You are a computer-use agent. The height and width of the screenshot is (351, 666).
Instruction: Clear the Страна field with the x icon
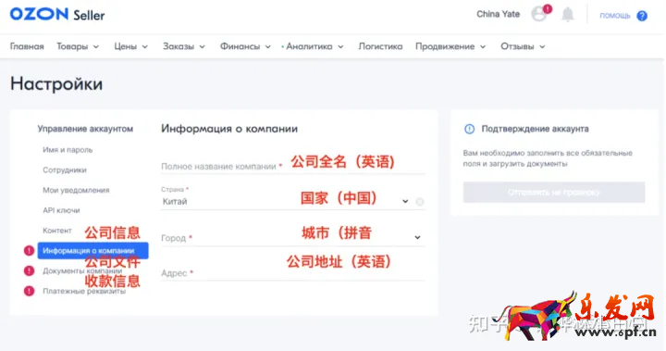click(420, 202)
